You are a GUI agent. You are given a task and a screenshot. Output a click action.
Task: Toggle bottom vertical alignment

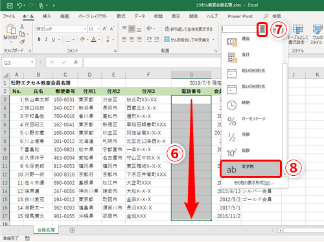pos(139,29)
